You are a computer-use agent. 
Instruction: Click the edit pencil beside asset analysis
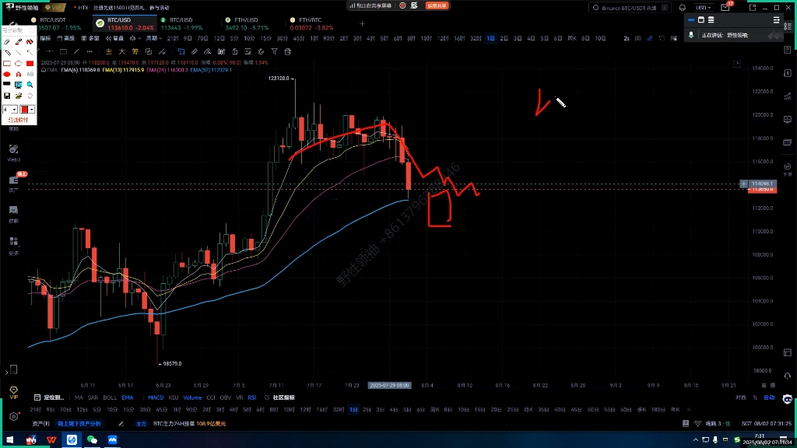click(x=121, y=424)
